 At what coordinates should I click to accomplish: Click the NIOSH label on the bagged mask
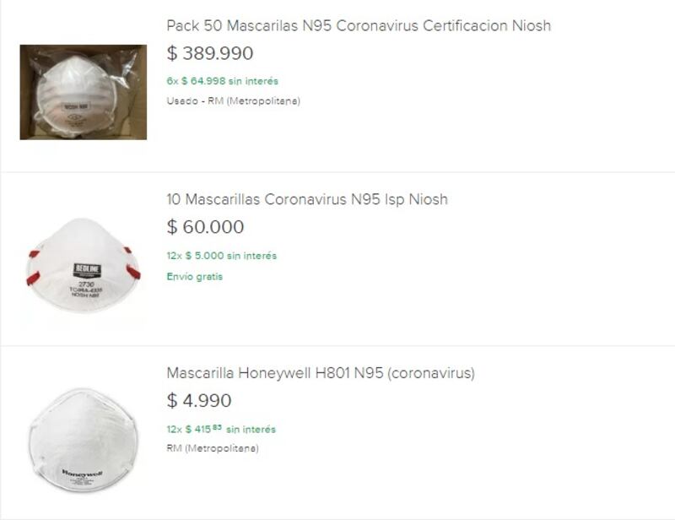[x=76, y=106]
